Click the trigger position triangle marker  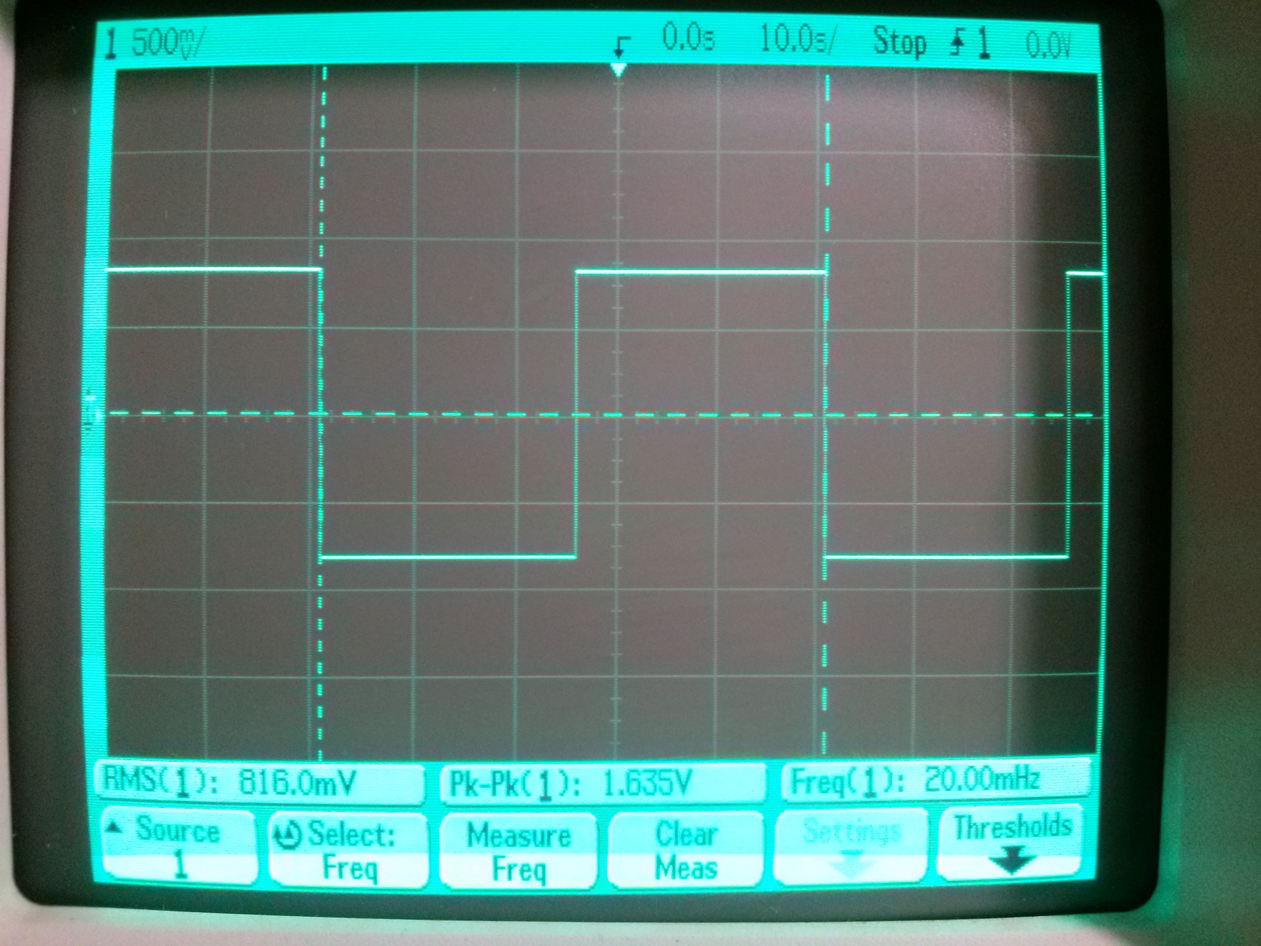(617, 69)
